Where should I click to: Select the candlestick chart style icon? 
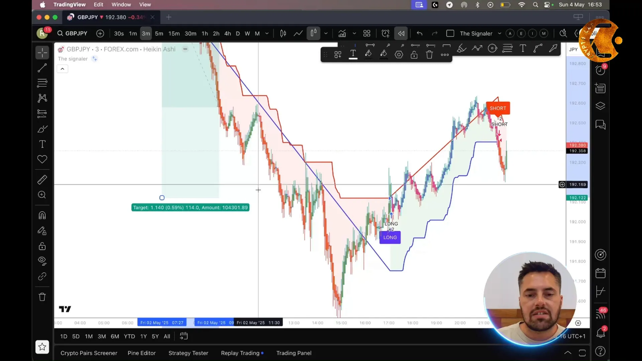(x=283, y=33)
